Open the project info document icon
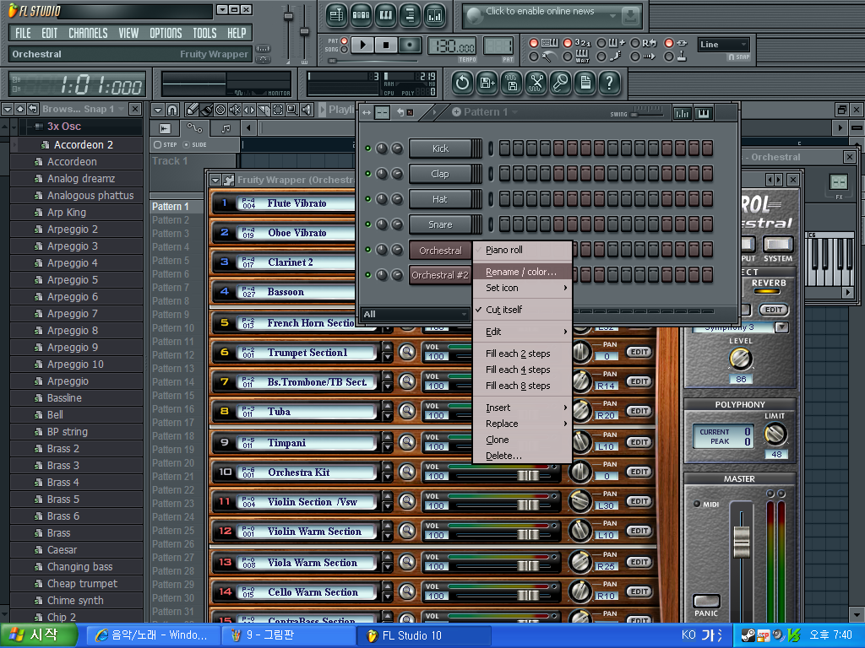The width and height of the screenshot is (865, 648). [x=585, y=84]
